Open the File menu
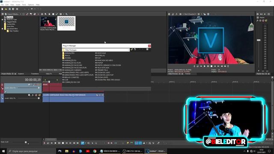This screenshot has height=154, width=274. pos(2,5)
